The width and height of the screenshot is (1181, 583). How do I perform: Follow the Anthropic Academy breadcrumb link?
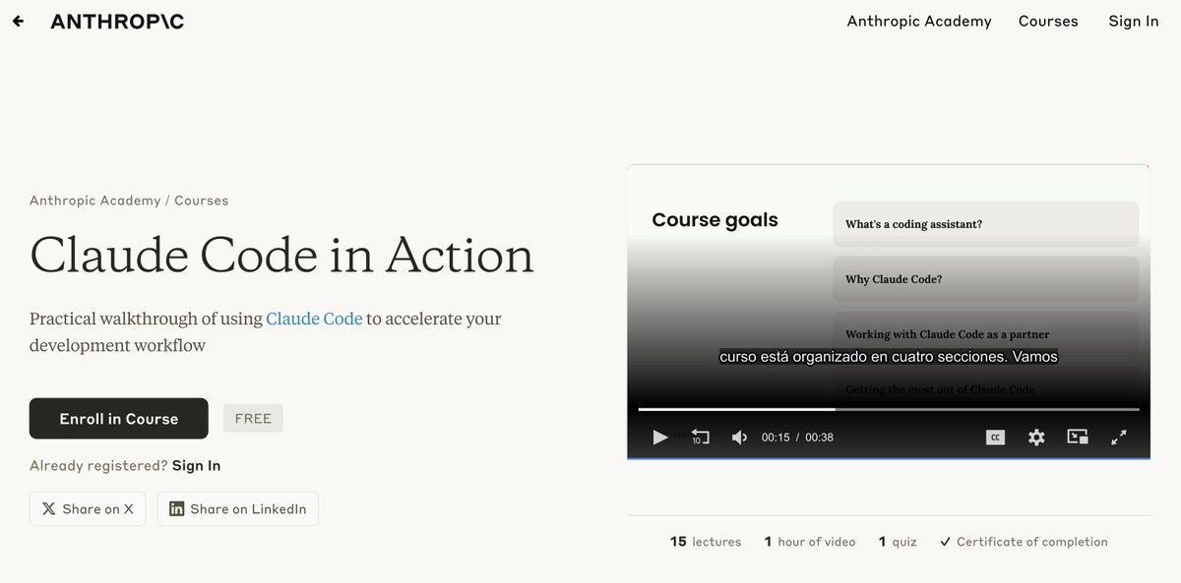(x=94, y=201)
